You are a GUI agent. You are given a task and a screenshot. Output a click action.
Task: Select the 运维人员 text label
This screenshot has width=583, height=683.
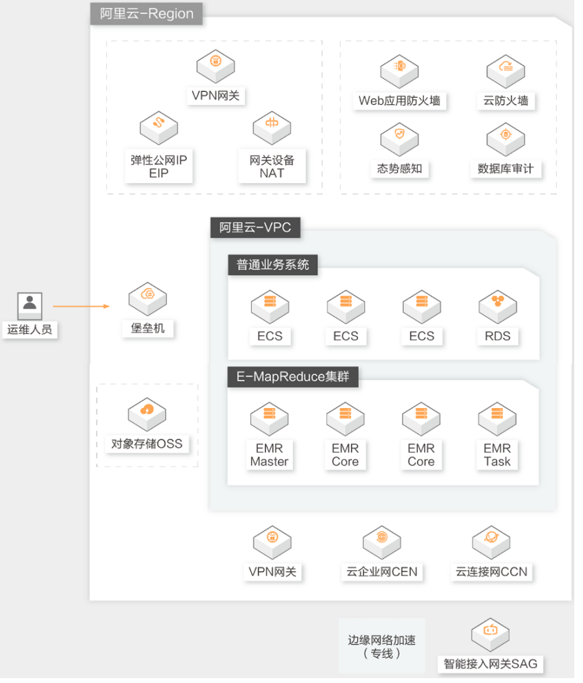[29, 329]
